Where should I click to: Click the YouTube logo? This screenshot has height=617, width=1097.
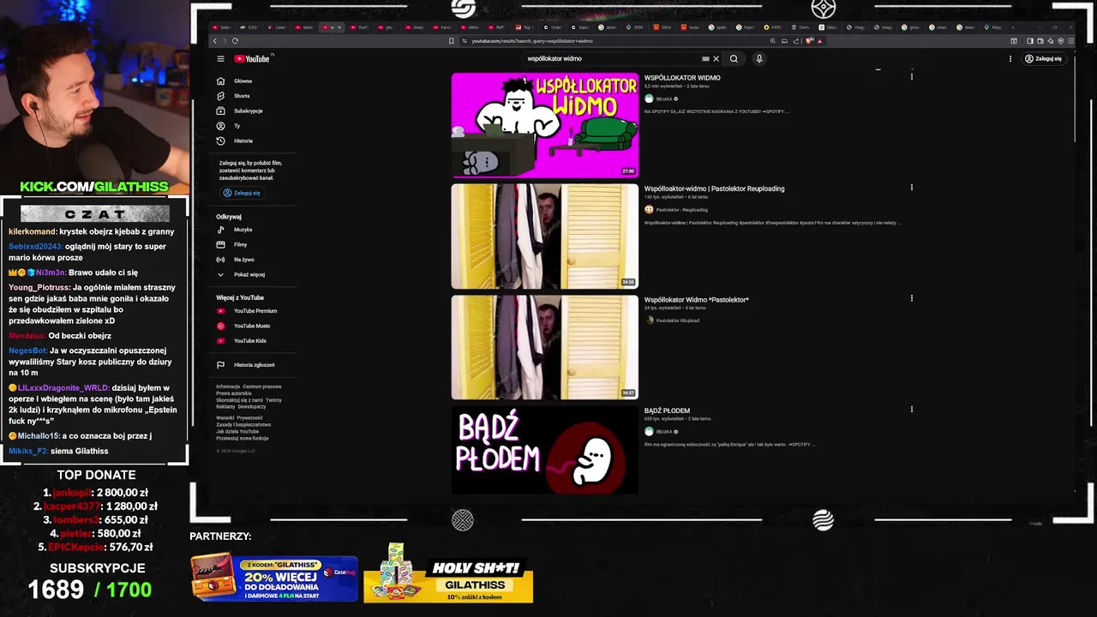tap(252, 59)
